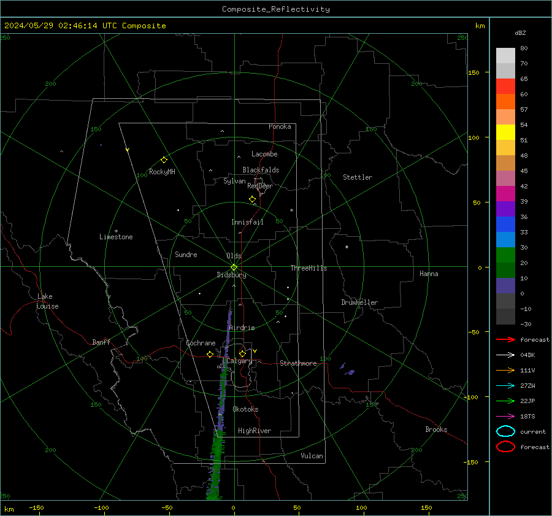Click the white 04DK arrow icon
This screenshot has height=516, width=552.
(505, 355)
